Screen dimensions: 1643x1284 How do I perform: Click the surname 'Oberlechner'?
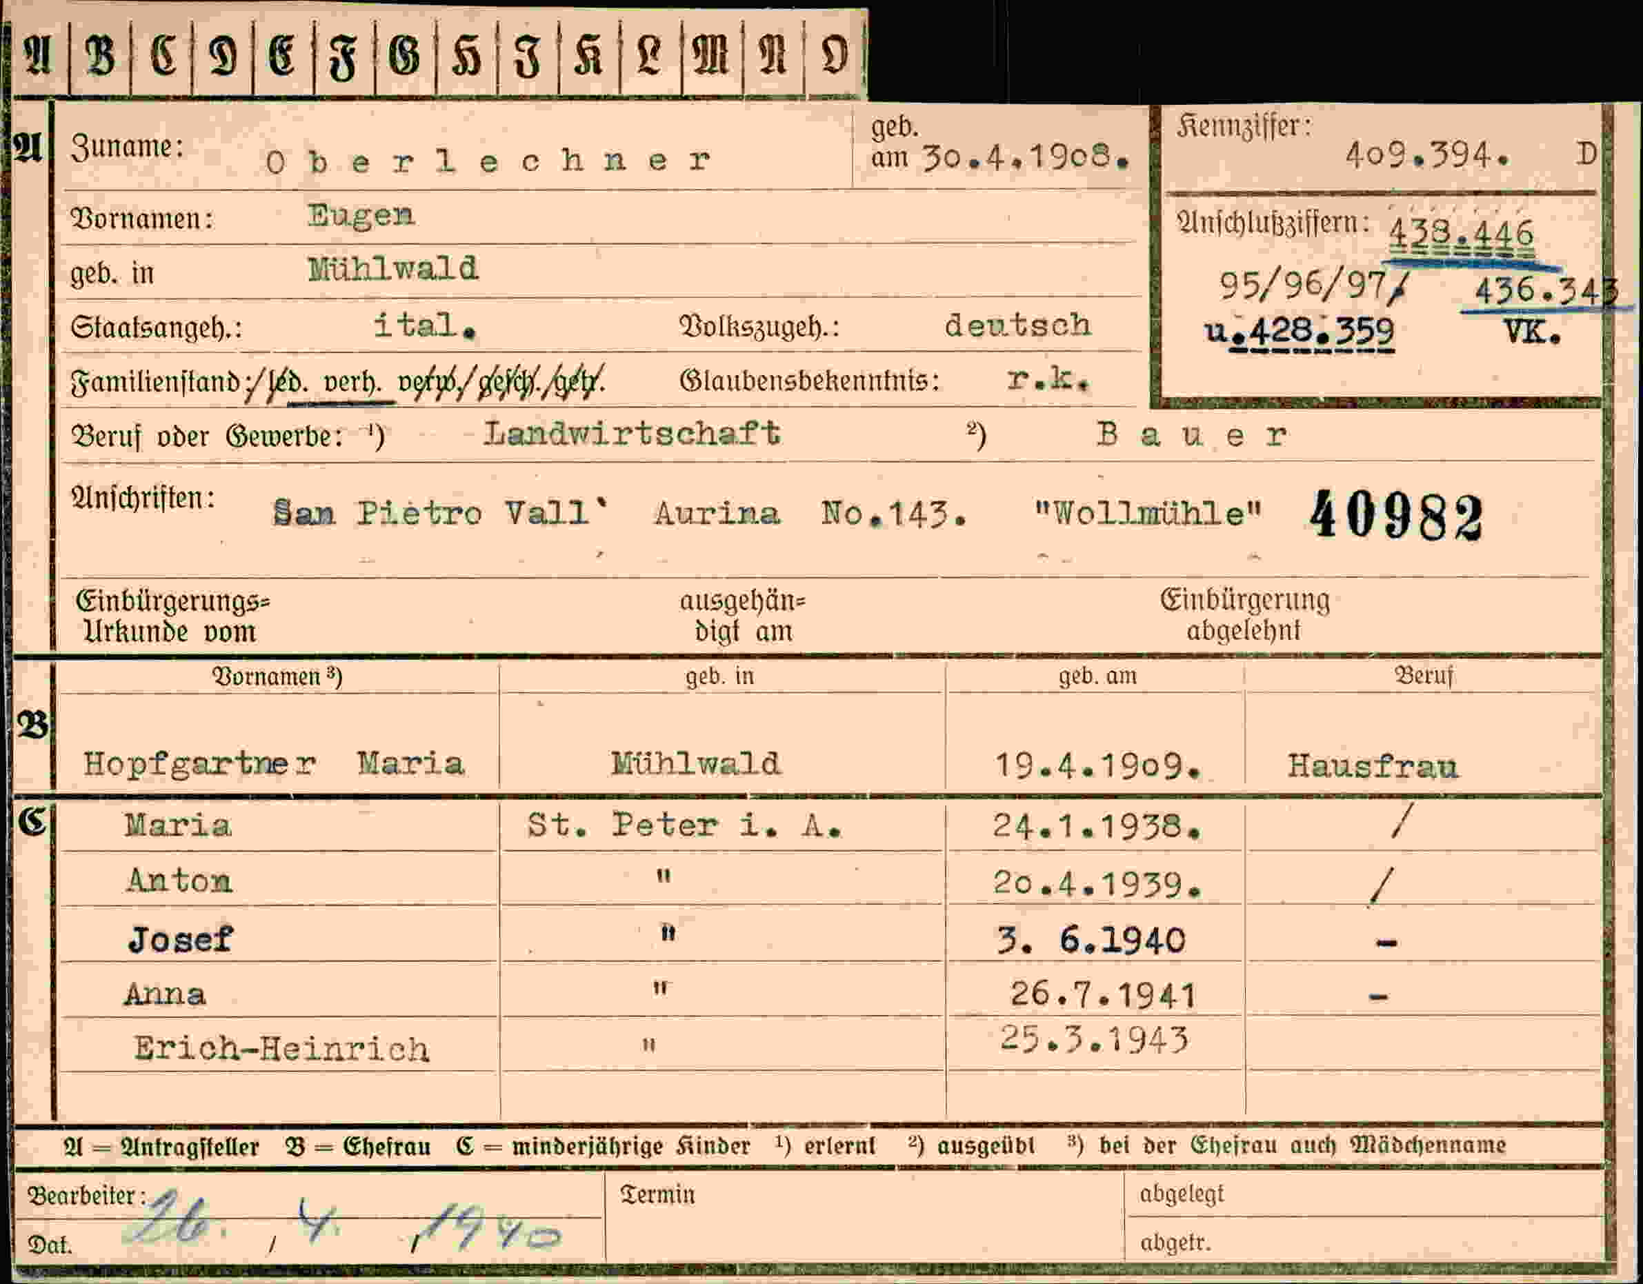488,160
